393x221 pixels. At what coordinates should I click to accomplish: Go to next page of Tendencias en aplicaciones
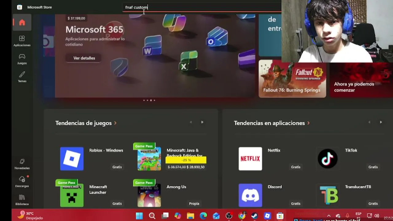coord(381,122)
